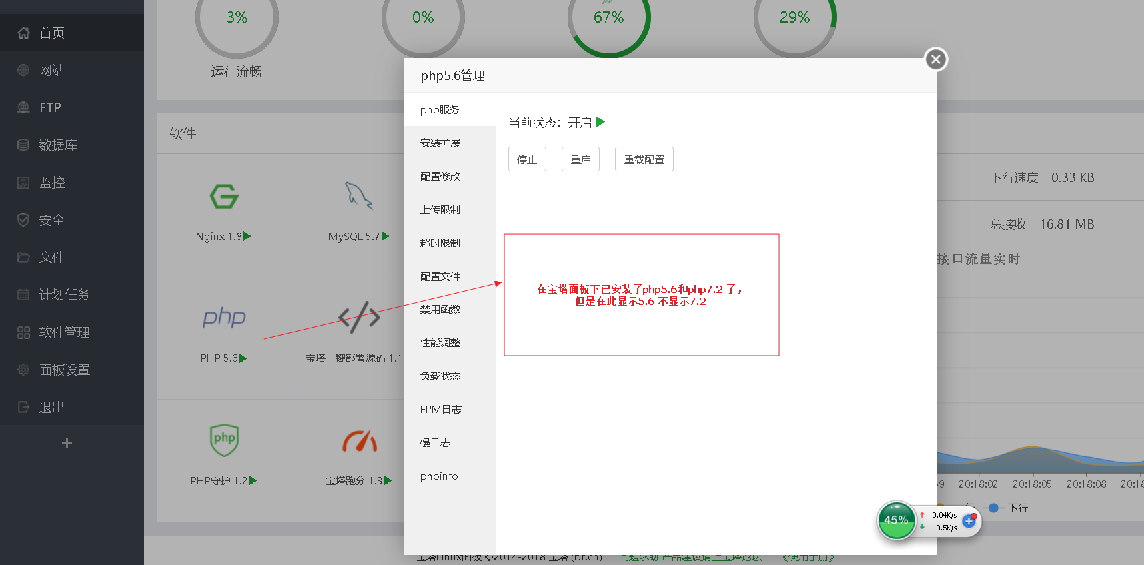Show the 慢日志 tab

(450, 443)
